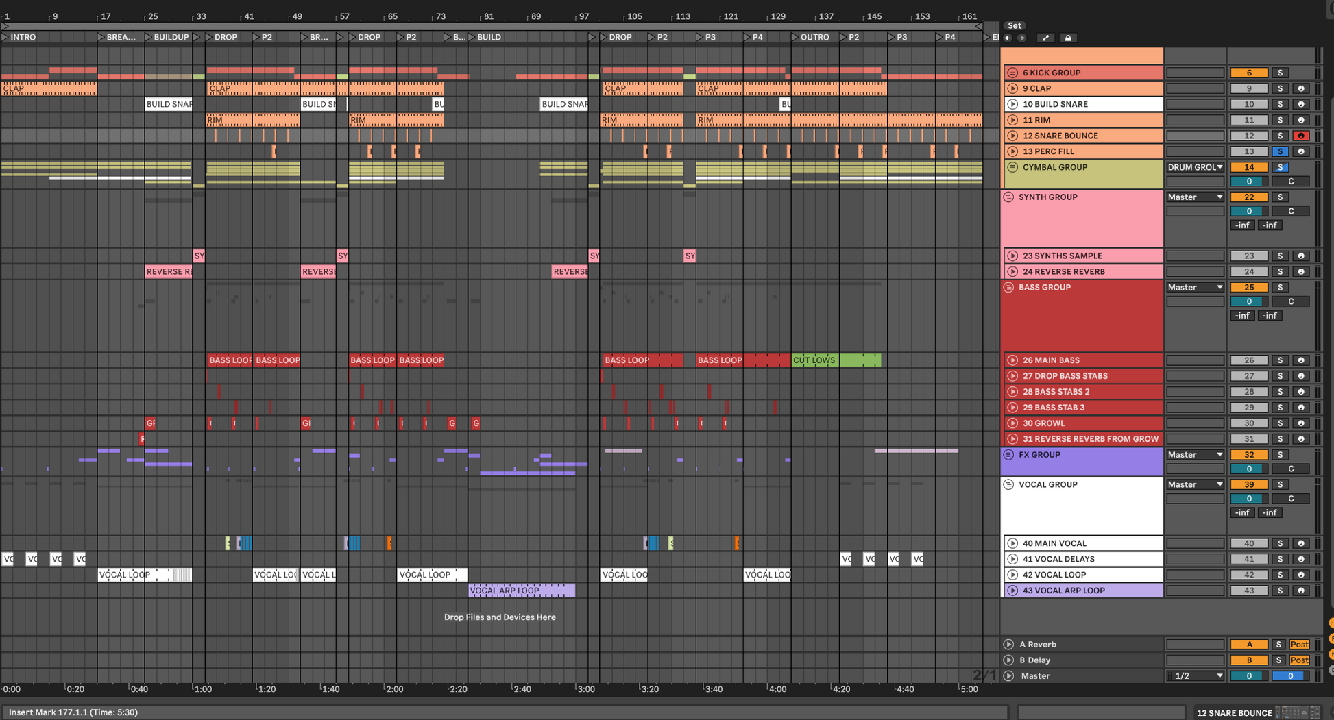Click the 26 MAIN BASS play icon
The height and width of the screenshot is (720, 1334).
click(1012, 360)
